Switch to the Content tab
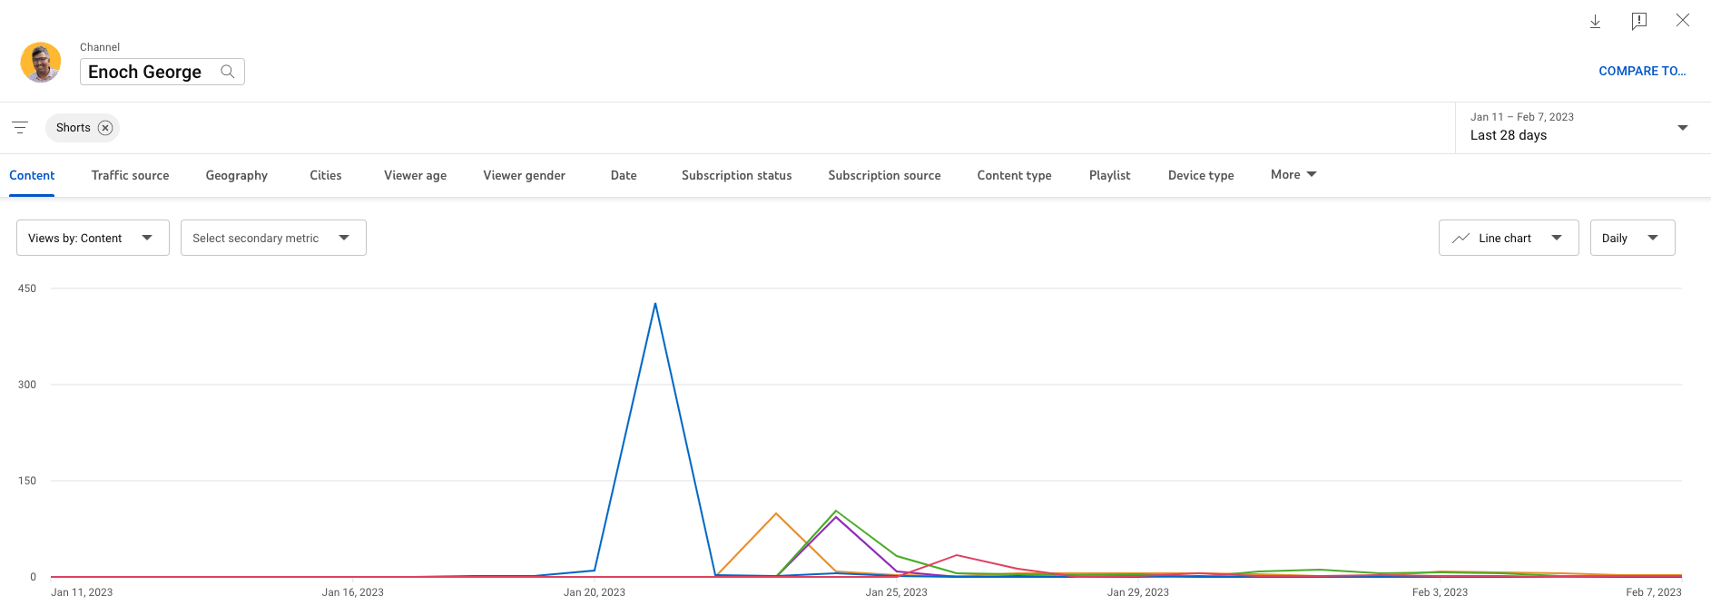The height and width of the screenshot is (615, 1711). click(x=32, y=175)
